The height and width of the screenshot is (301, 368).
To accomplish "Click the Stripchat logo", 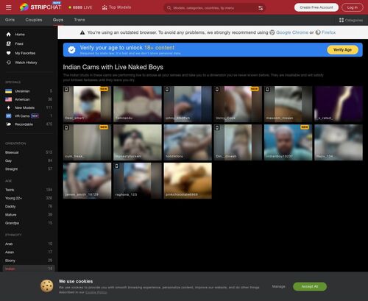I will click(40, 7).
